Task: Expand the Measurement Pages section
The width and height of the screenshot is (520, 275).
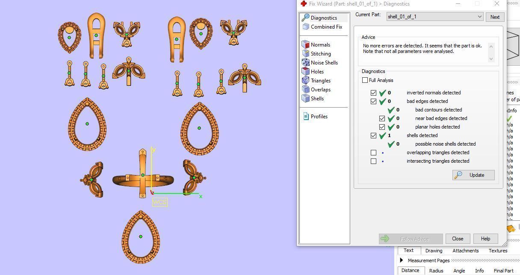Action: coord(401,260)
